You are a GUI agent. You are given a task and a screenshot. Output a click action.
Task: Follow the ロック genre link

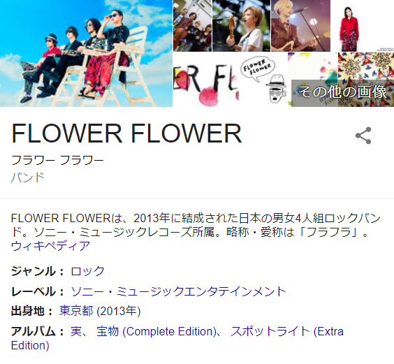[x=87, y=271]
